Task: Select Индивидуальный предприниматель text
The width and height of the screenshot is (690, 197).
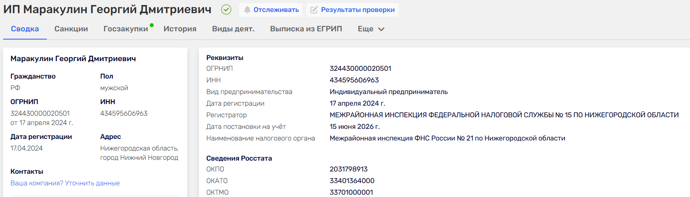Action: click(x=389, y=92)
